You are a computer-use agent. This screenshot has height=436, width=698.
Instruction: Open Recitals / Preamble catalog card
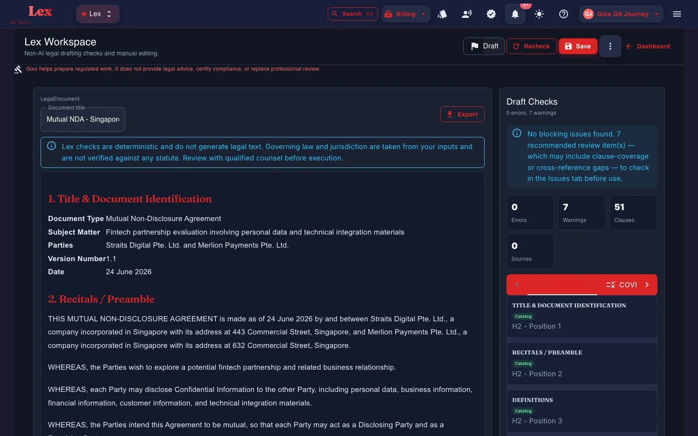coord(582,364)
